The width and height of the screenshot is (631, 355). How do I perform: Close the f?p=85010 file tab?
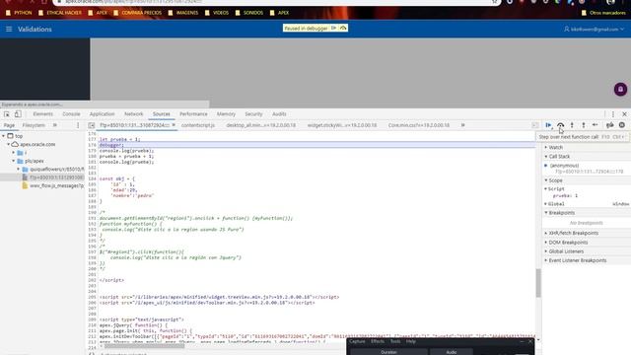174,125
